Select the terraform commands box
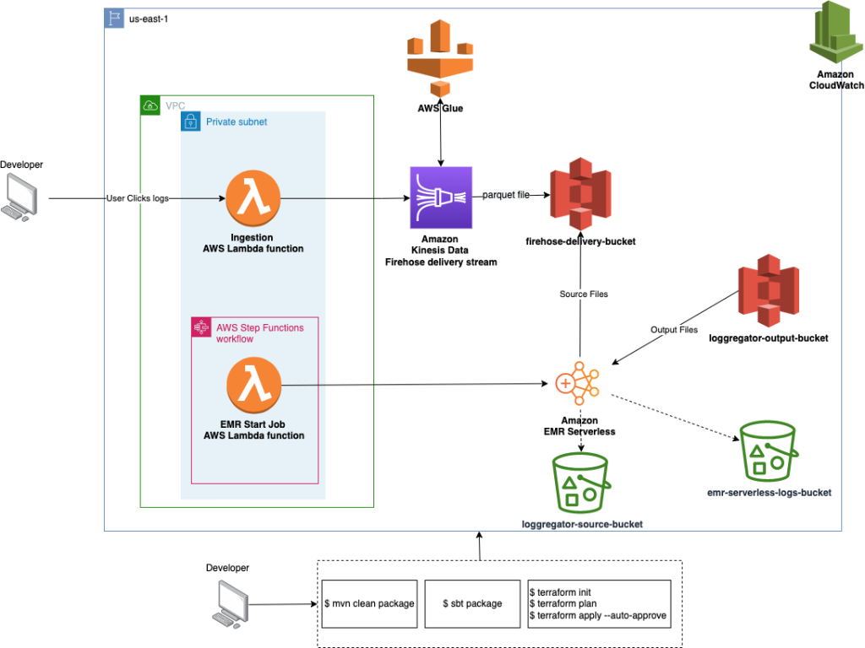The width and height of the screenshot is (865, 648). (x=599, y=603)
